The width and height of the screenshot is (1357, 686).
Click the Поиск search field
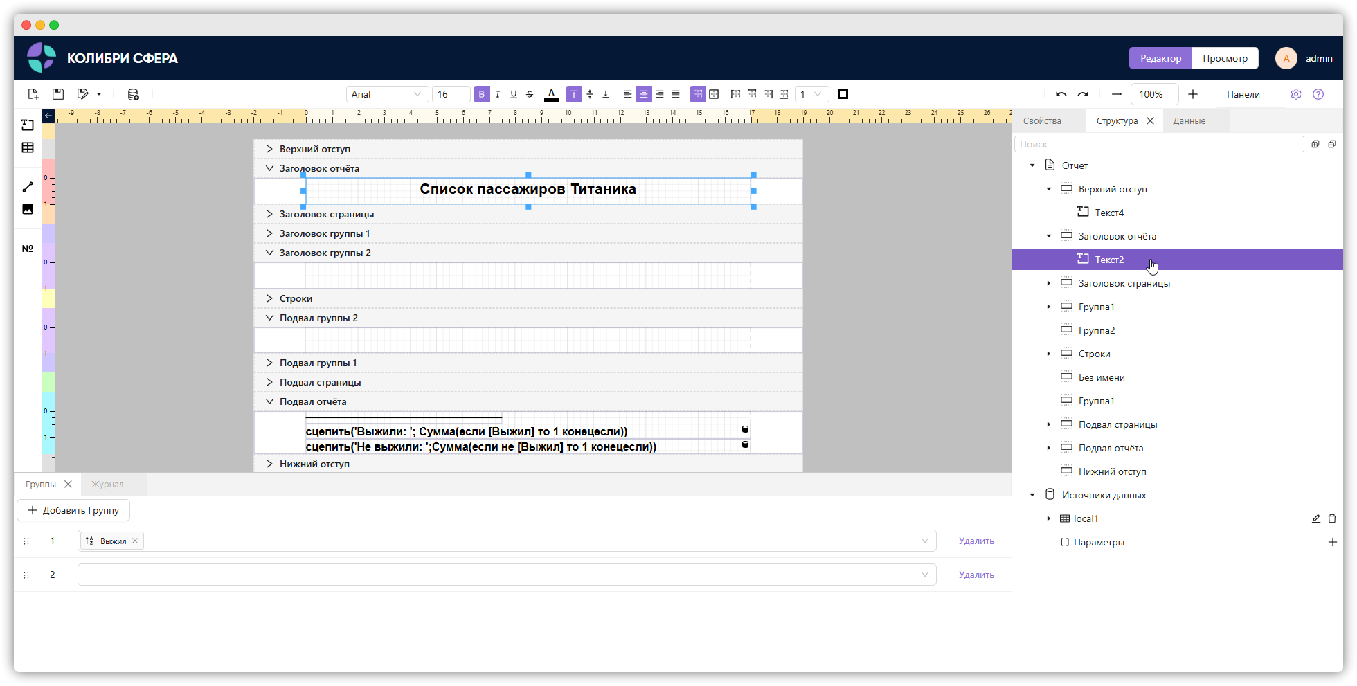click(x=1159, y=144)
